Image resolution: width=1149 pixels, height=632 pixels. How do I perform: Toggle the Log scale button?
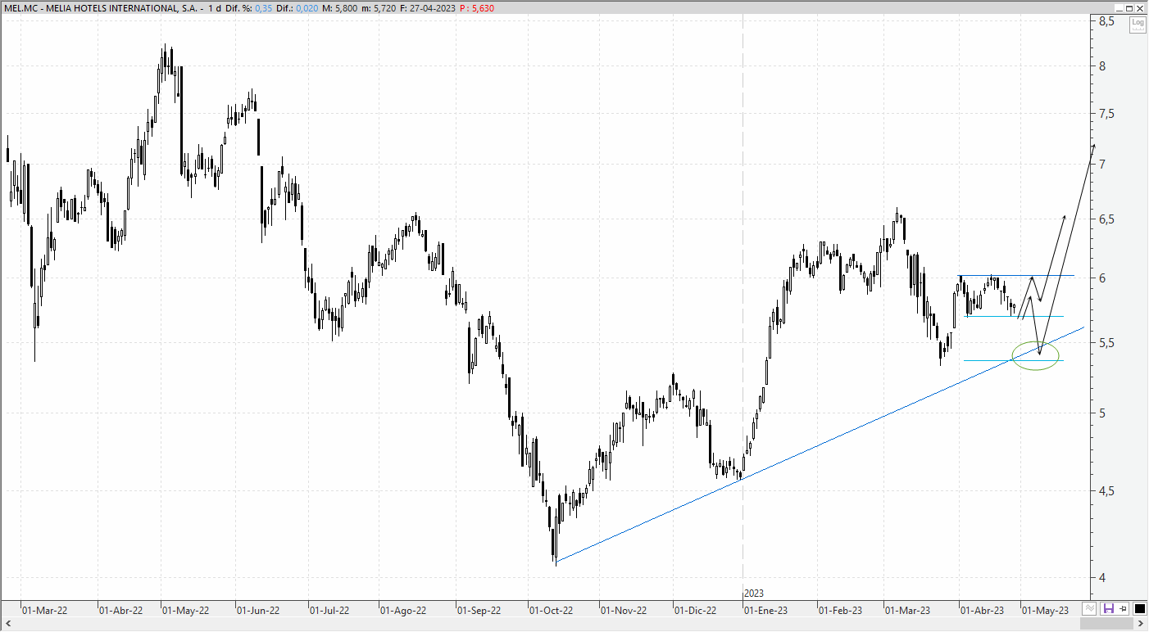(x=1138, y=24)
